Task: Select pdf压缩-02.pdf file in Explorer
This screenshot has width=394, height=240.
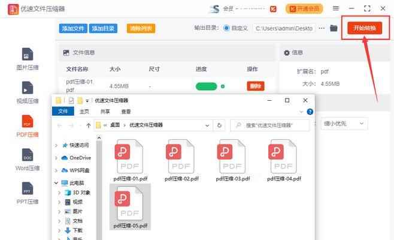Action: (x=181, y=160)
